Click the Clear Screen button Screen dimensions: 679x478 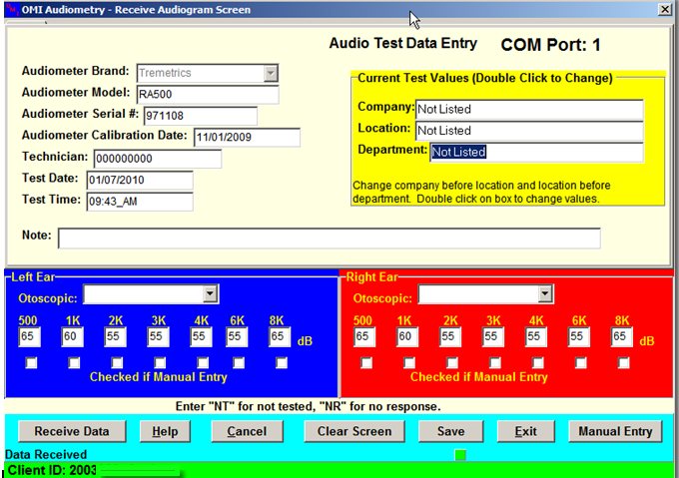[x=354, y=431]
